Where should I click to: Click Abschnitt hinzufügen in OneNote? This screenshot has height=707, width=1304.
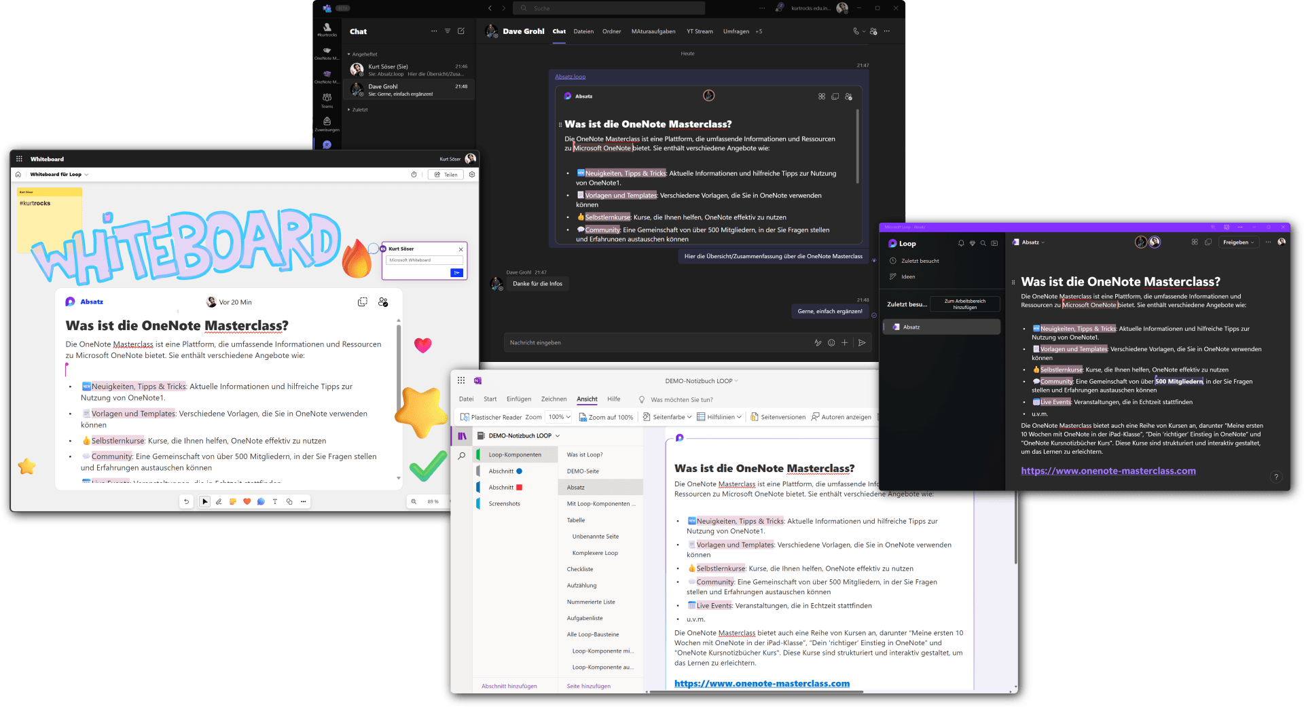tap(509, 686)
